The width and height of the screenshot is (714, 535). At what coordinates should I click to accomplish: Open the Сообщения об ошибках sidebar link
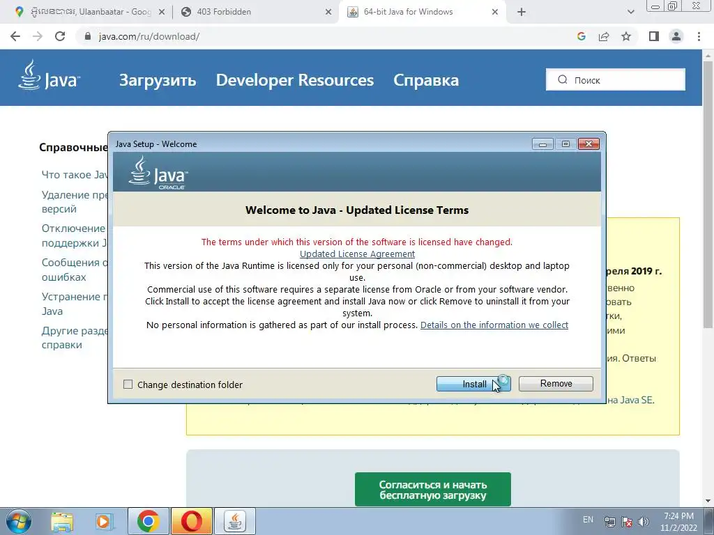click(75, 270)
